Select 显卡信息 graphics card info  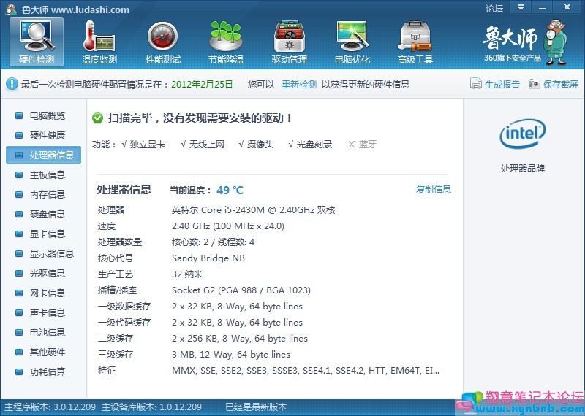coord(47,234)
